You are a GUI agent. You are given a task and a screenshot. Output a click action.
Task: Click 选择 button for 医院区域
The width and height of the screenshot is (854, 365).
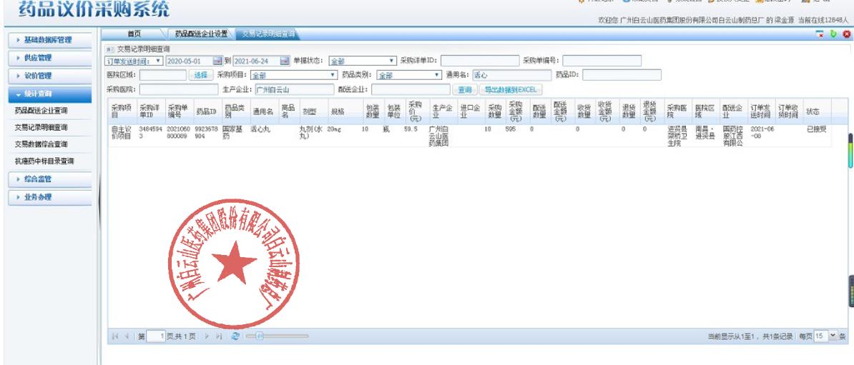point(201,75)
